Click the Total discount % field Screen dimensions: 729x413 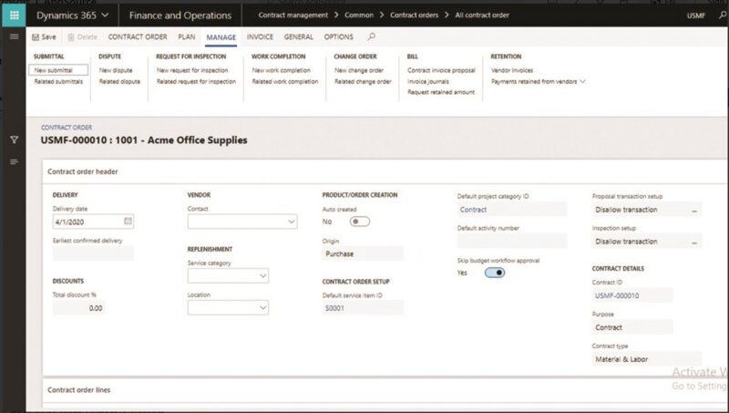(79, 308)
